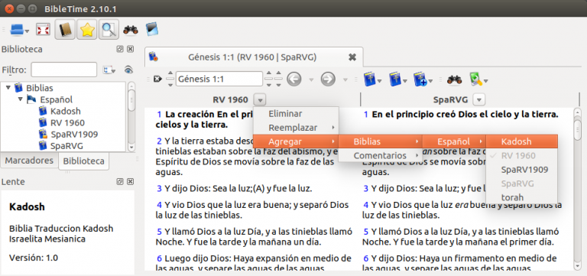
Task: Open the Reemplazar submenu
Action: point(296,128)
